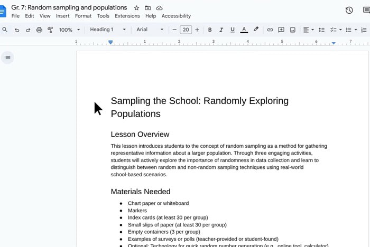The image size is (370, 247).
Task: Click the font size field showing 20
Action: pyautogui.click(x=186, y=30)
